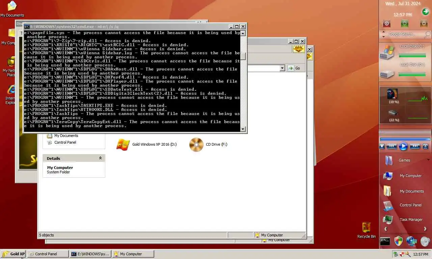This screenshot has height=259, width=432.
Task: Click the magnifier icon beside Google Search
Action: click(x=428, y=34)
